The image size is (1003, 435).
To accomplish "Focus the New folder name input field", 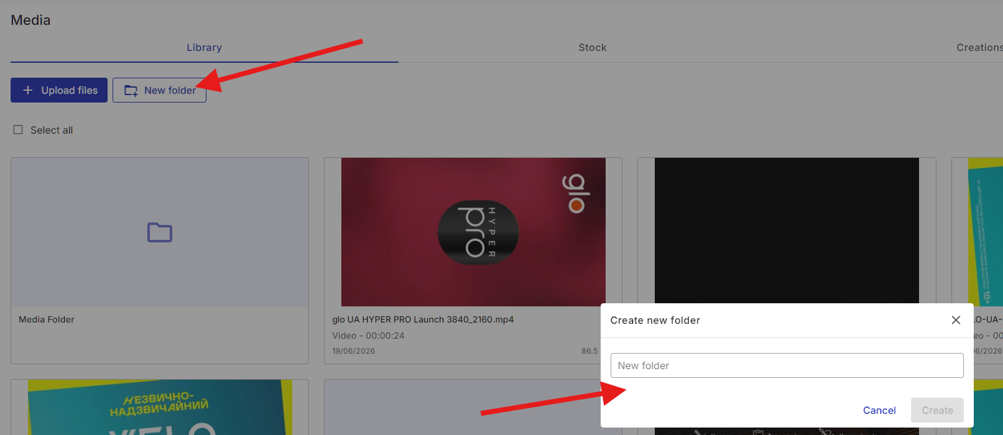I will click(x=787, y=365).
